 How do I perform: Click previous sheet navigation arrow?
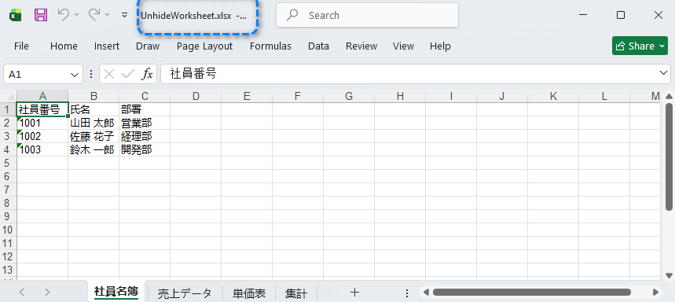(x=22, y=293)
